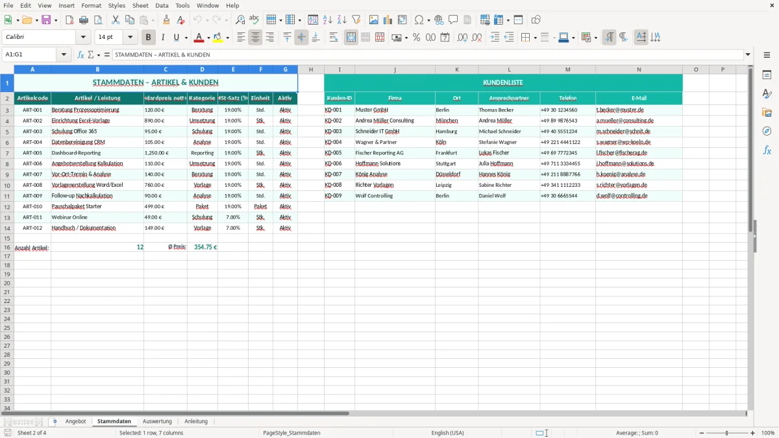
Task: Insert a hyperlink
Action: 439,20
